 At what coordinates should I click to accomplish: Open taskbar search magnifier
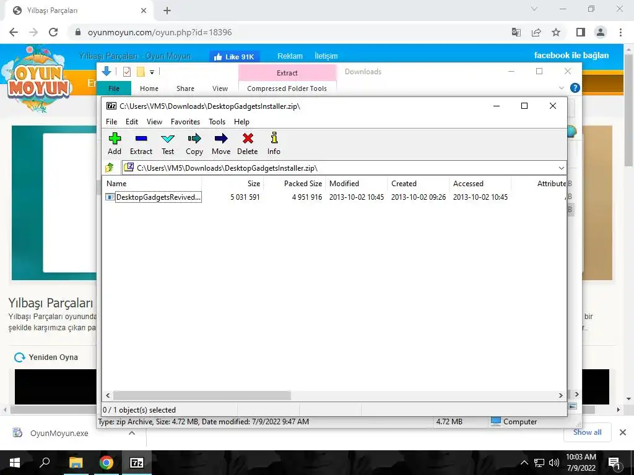click(x=45, y=463)
